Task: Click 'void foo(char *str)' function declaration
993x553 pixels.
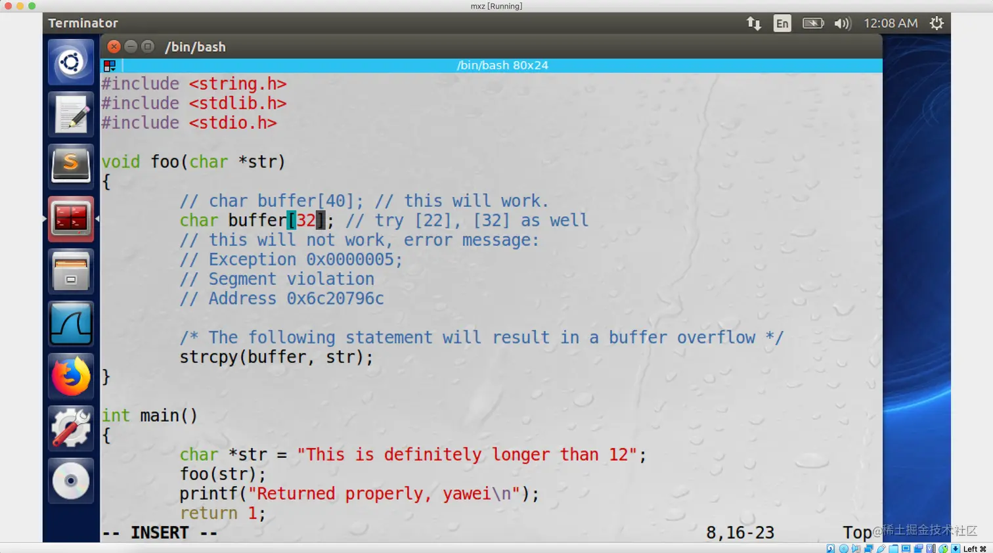Action: click(x=194, y=162)
